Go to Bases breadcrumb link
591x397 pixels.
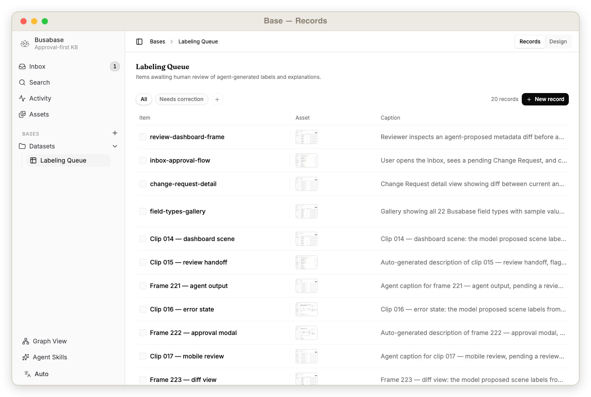pyautogui.click(x=158, y=42)
